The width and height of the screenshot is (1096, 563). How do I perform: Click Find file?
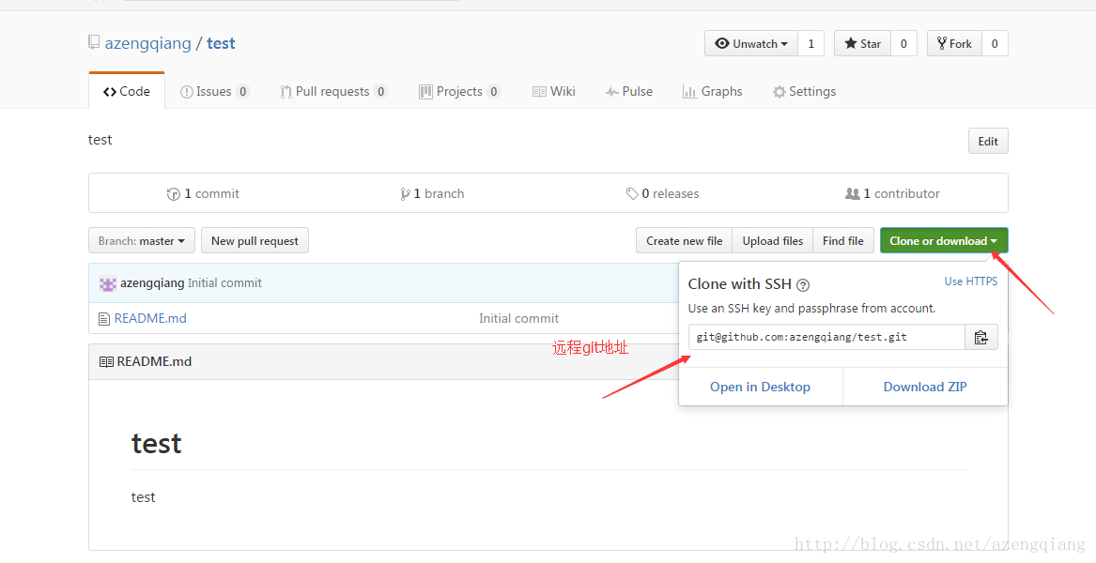click(x=843, y=241)
